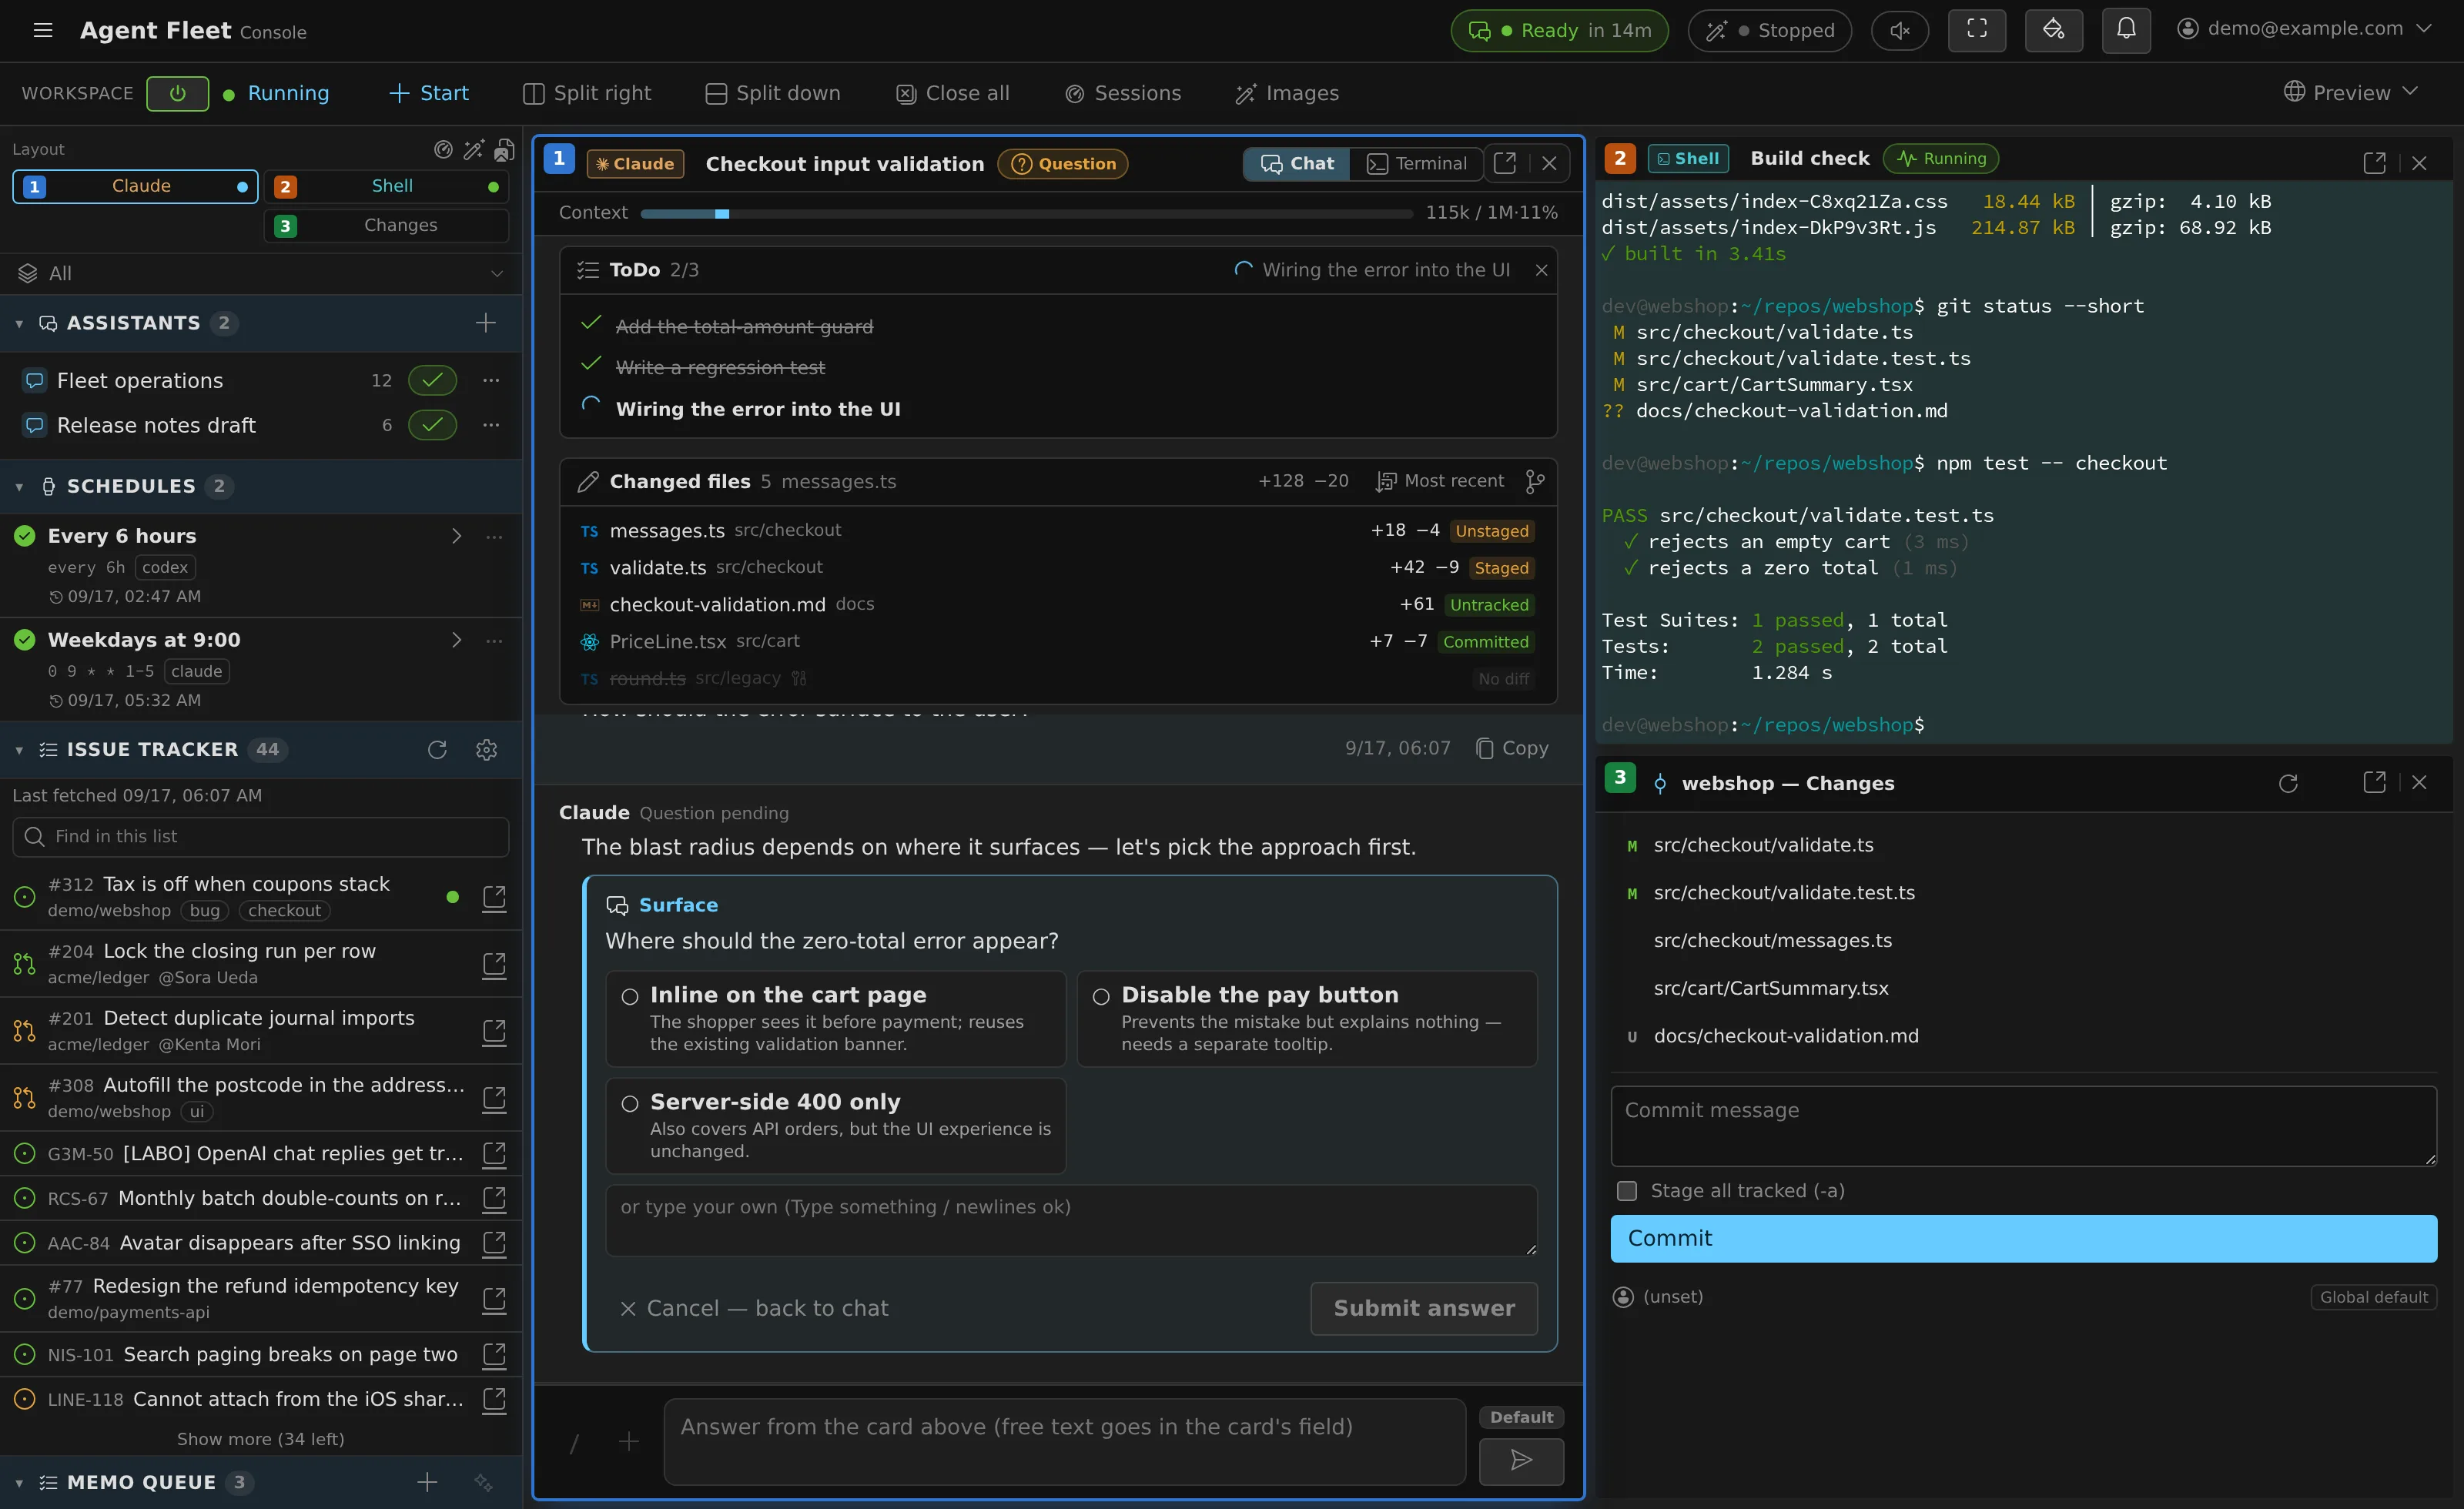This screenshot has height=1509, width=2464.
Task: Click the plus attach icon by chat input
Action: [628, 1441]
